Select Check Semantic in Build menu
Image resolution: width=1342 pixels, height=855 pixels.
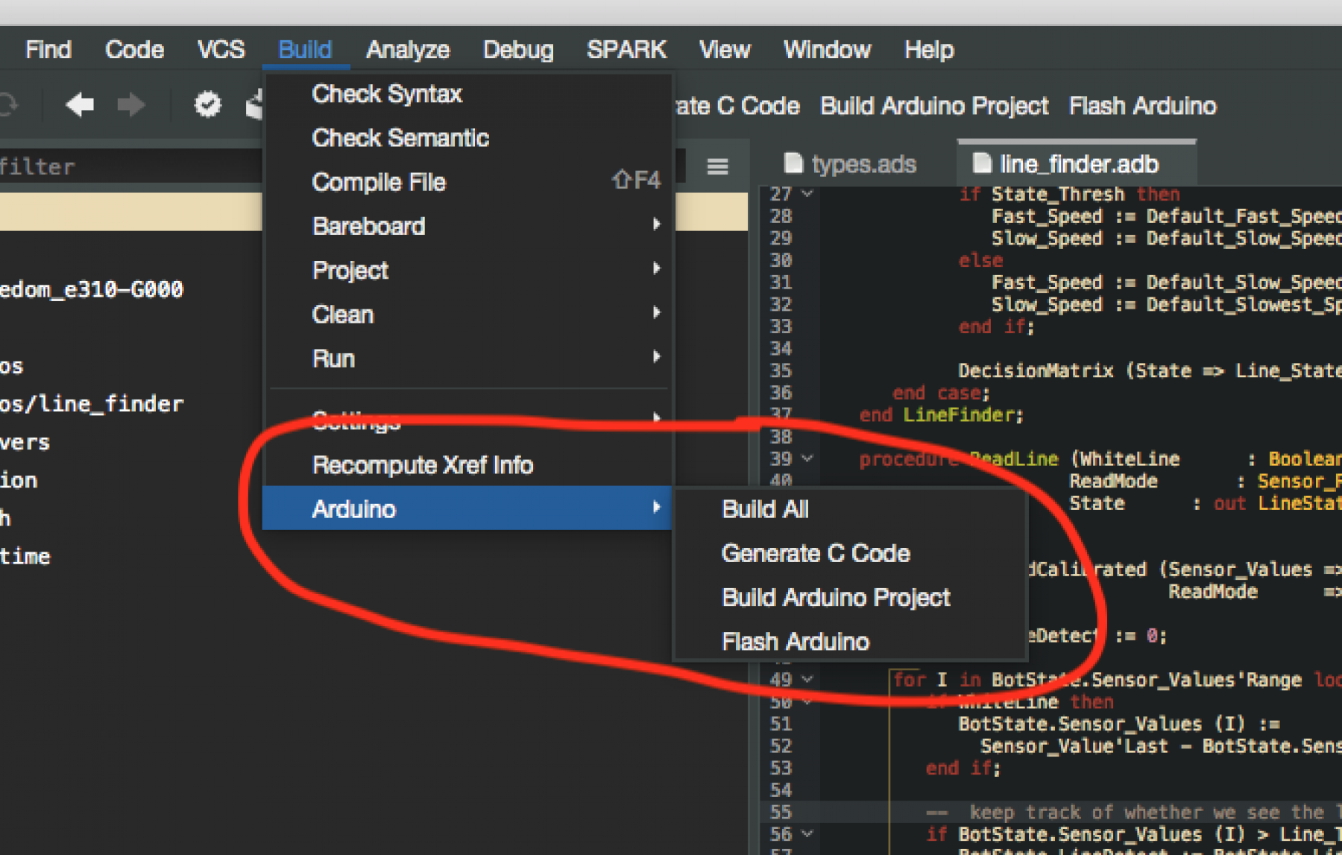pyautogui.click(x=468, y=138)
